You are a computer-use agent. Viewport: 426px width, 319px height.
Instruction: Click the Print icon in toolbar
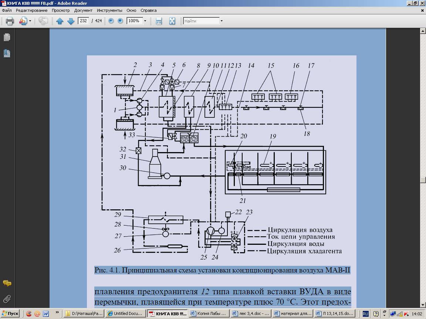(x=10, y=21)
